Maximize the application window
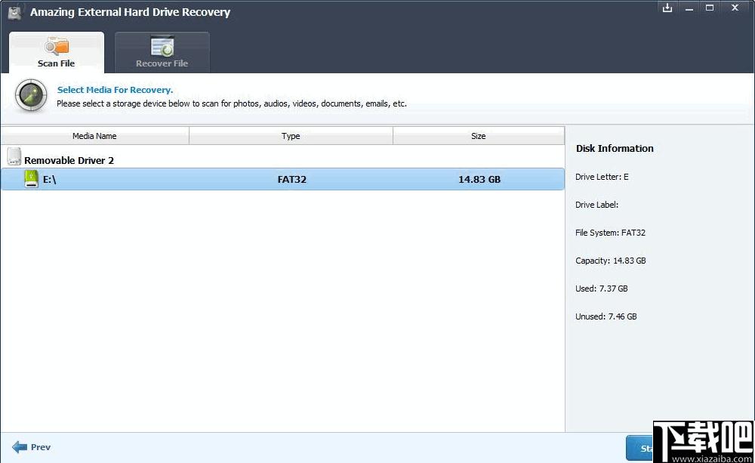 pyautogui.click(x=709, y=8)
